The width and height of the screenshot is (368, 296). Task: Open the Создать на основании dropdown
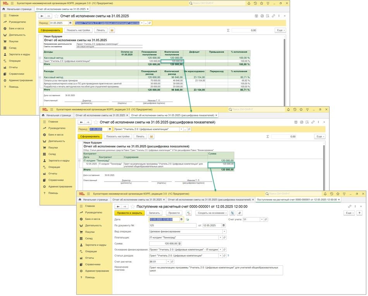[211, 213]
